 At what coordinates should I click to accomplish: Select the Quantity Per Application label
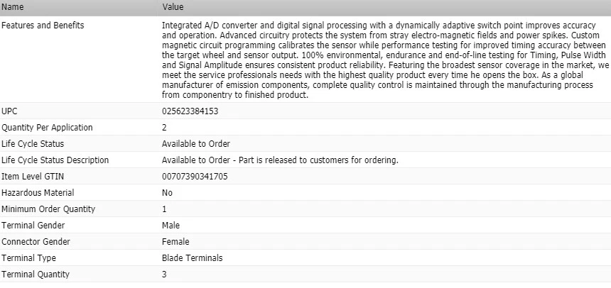click(48, 128)
